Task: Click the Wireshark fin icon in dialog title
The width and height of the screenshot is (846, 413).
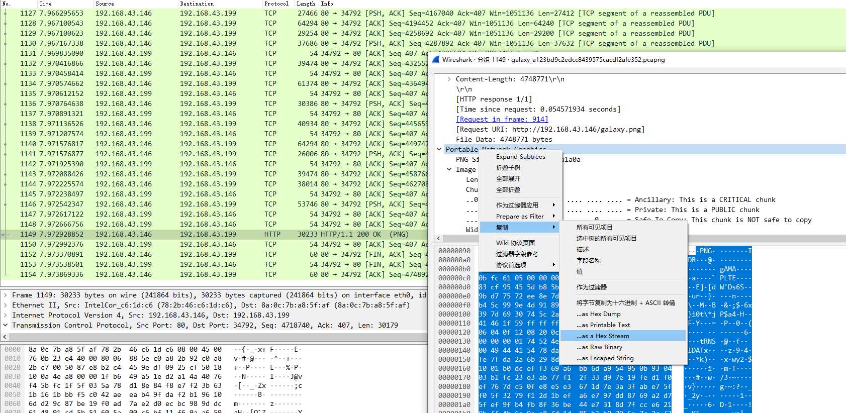Action: click(x=436, y=59)
